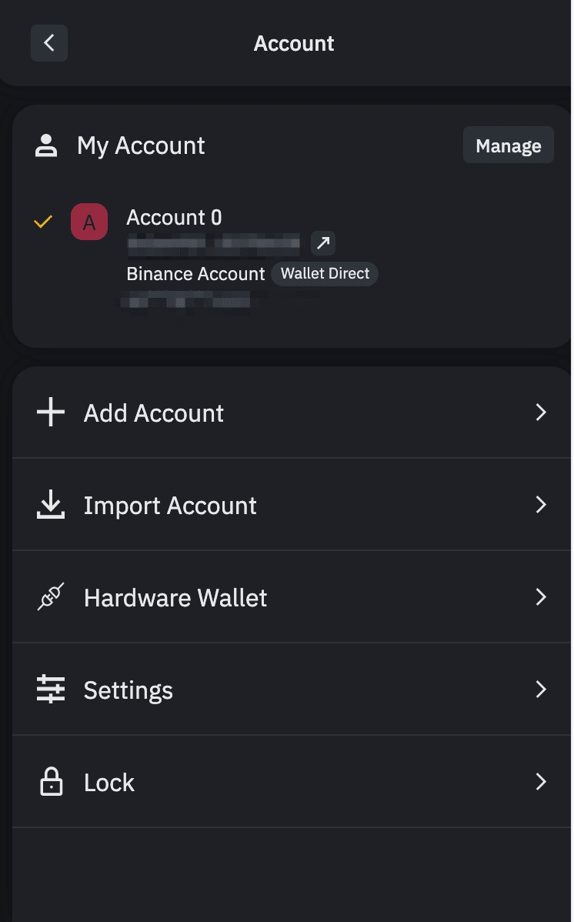Open the external link arrow icon
The height and width of the screenshot is (922, 574).
point(323,244)
